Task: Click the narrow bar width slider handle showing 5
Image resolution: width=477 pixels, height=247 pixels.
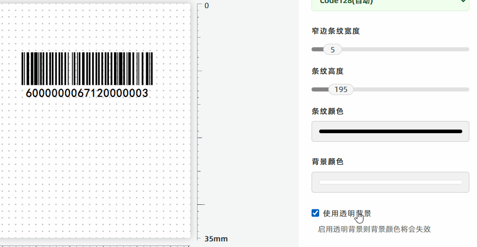Action: [x=332, y=49]
